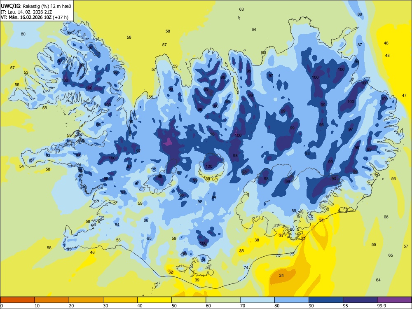The width and height of the screenshot is (412, 309).
Task: Click the '0' tick label on the legend
Action: pyautogui.click(x=2, y=306)
